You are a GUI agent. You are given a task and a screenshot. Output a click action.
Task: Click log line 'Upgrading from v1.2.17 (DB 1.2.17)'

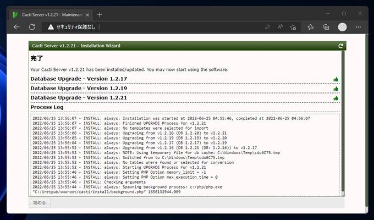(129, 143)
